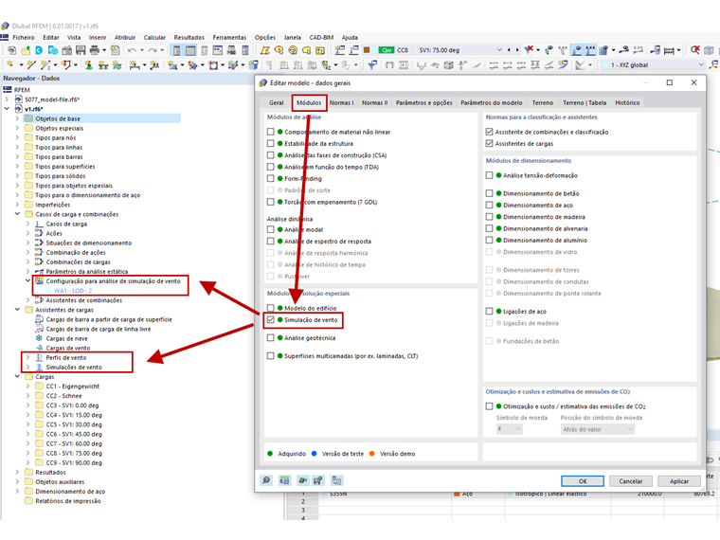Viewport: 720px width, 540px height.
Task: Select Simulações de vento tree item
Action: point(74,368)
